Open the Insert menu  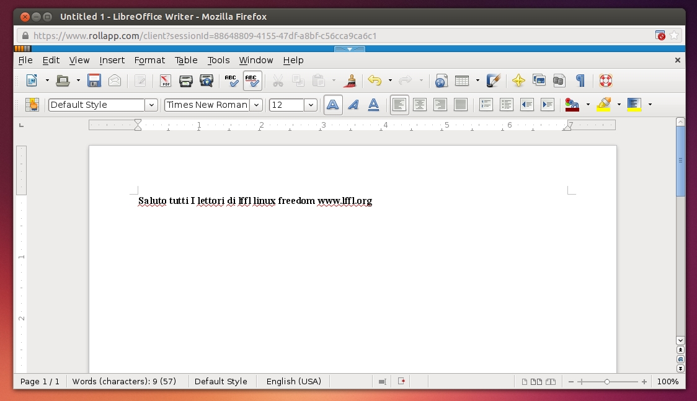coord(112,60)
